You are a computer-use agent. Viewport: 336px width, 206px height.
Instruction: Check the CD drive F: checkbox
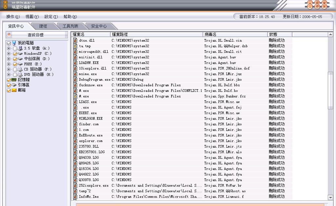(15, 70)
